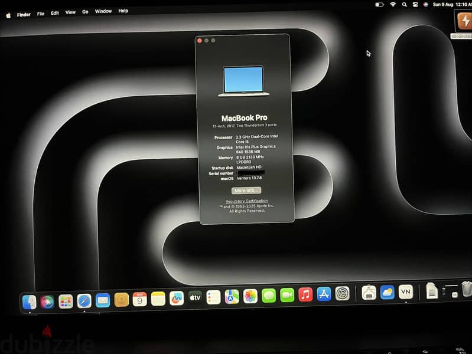Click '13-inch, 2017, Two Thunderbolt 3 ports' text
This screenshot has width=472, height=354.
point(245,126)
